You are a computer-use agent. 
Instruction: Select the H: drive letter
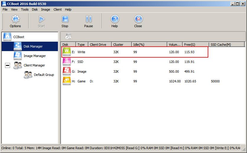pos(73,81)
